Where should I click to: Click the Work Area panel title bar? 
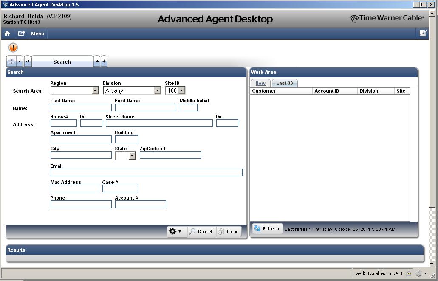click(334, 72)
